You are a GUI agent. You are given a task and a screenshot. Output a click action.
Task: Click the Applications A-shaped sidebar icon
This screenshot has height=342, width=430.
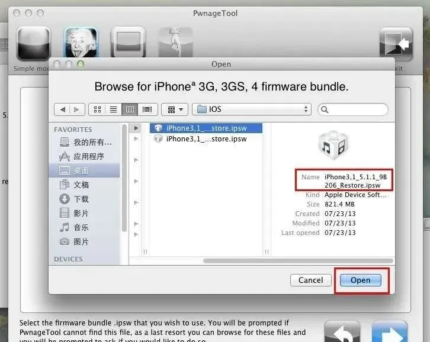[x=65, y=156]
